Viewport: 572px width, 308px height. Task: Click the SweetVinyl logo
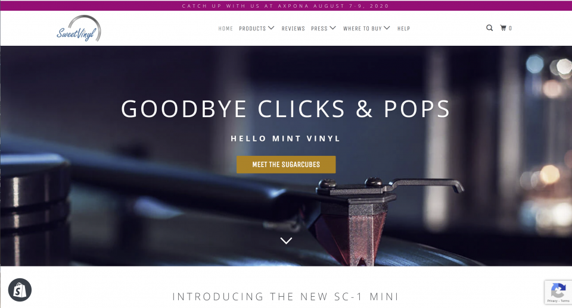click(x=79, y=29)
